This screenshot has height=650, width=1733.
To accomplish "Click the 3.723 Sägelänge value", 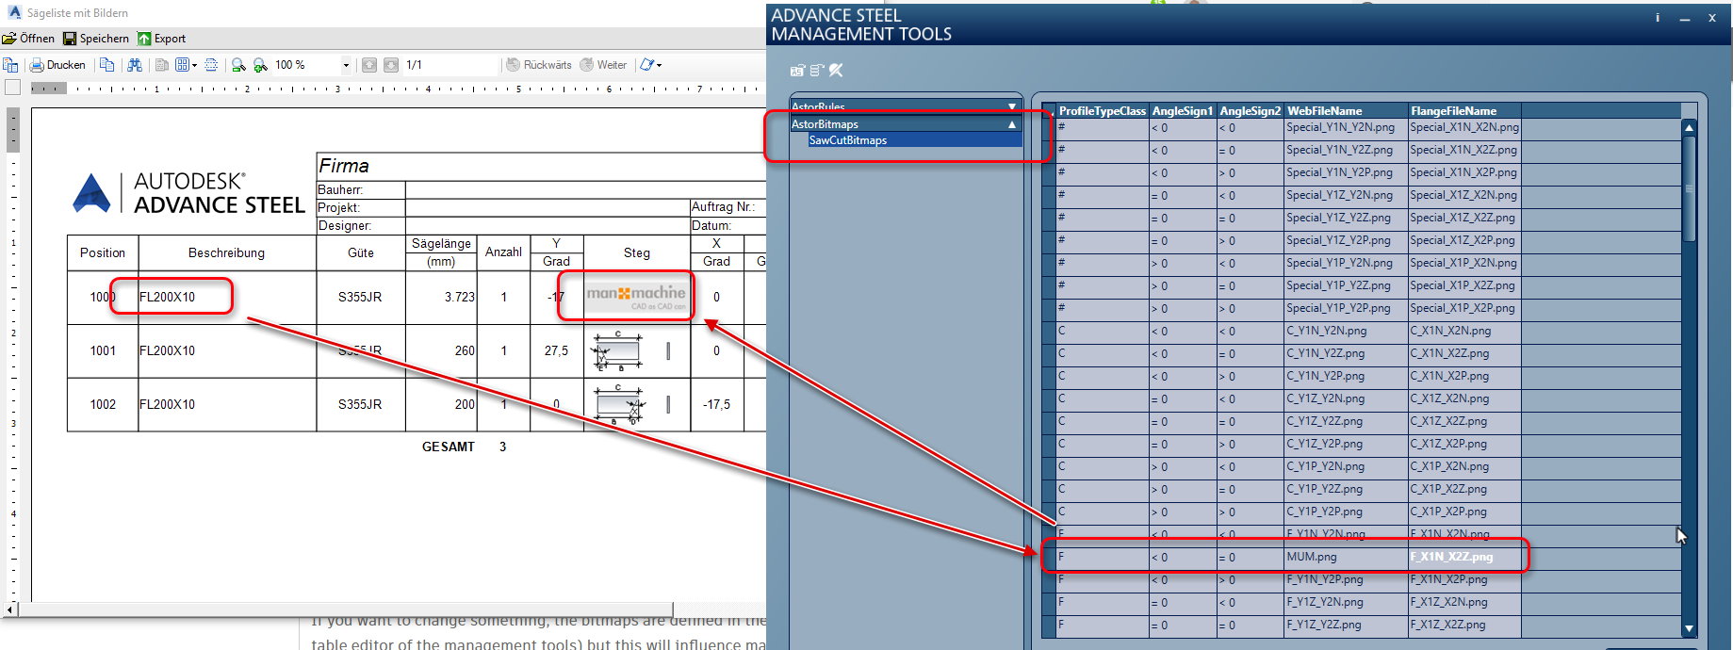I will pos(460,298).
